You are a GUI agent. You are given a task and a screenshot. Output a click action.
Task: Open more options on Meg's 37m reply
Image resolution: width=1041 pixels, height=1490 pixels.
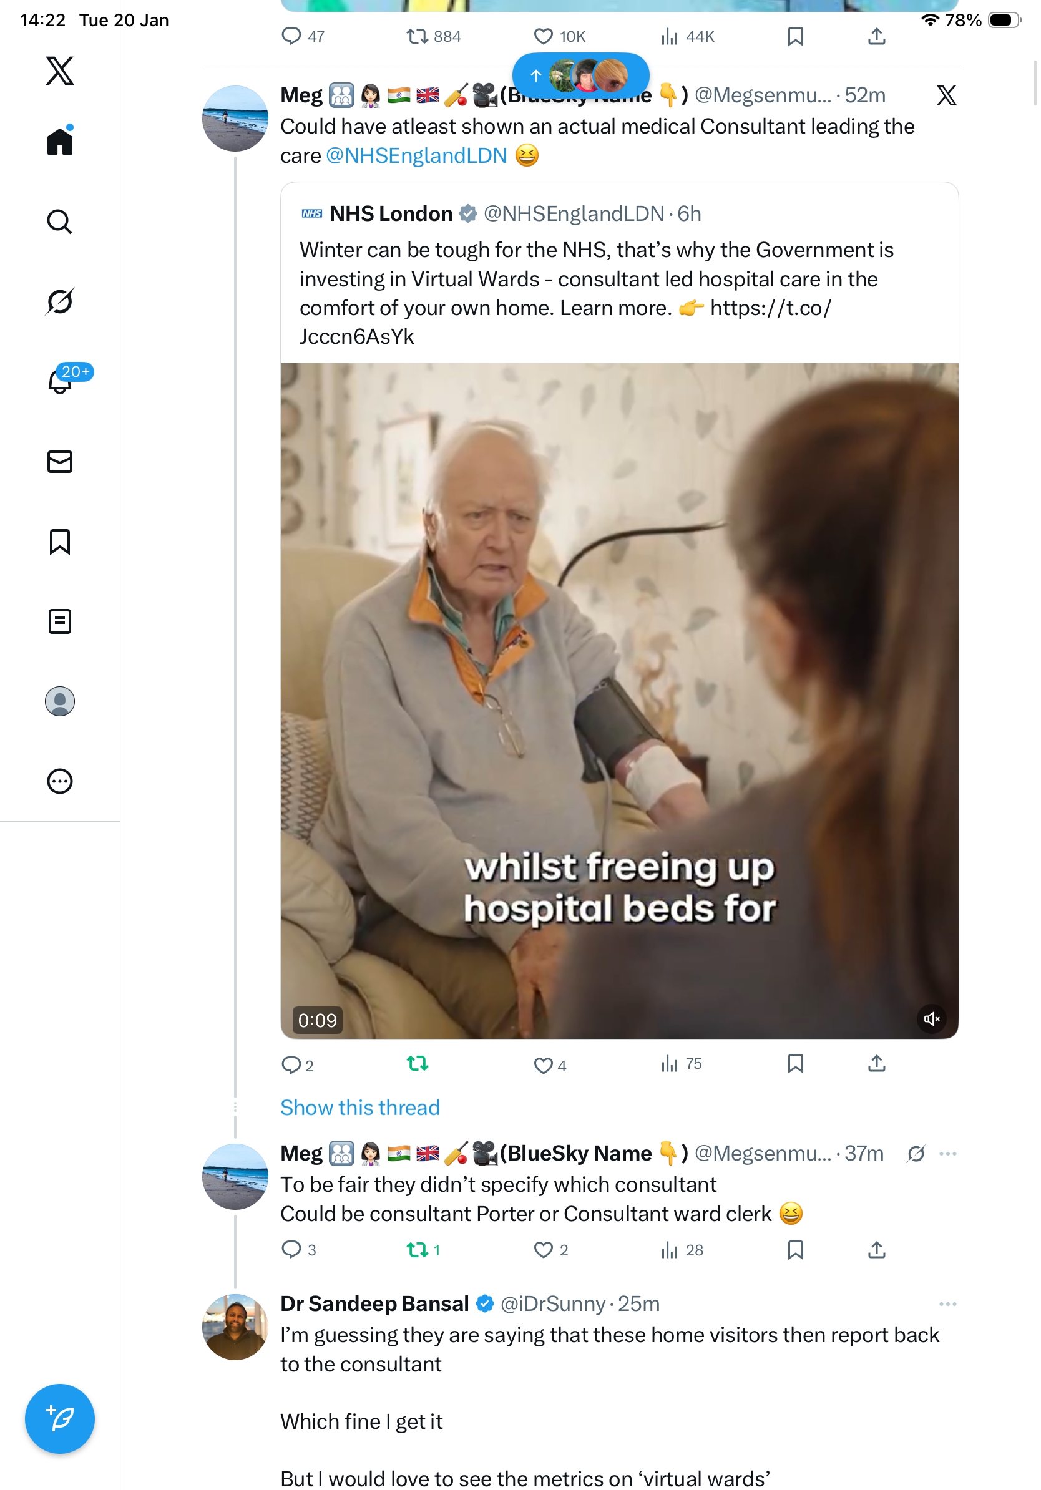coord(947,1153)
